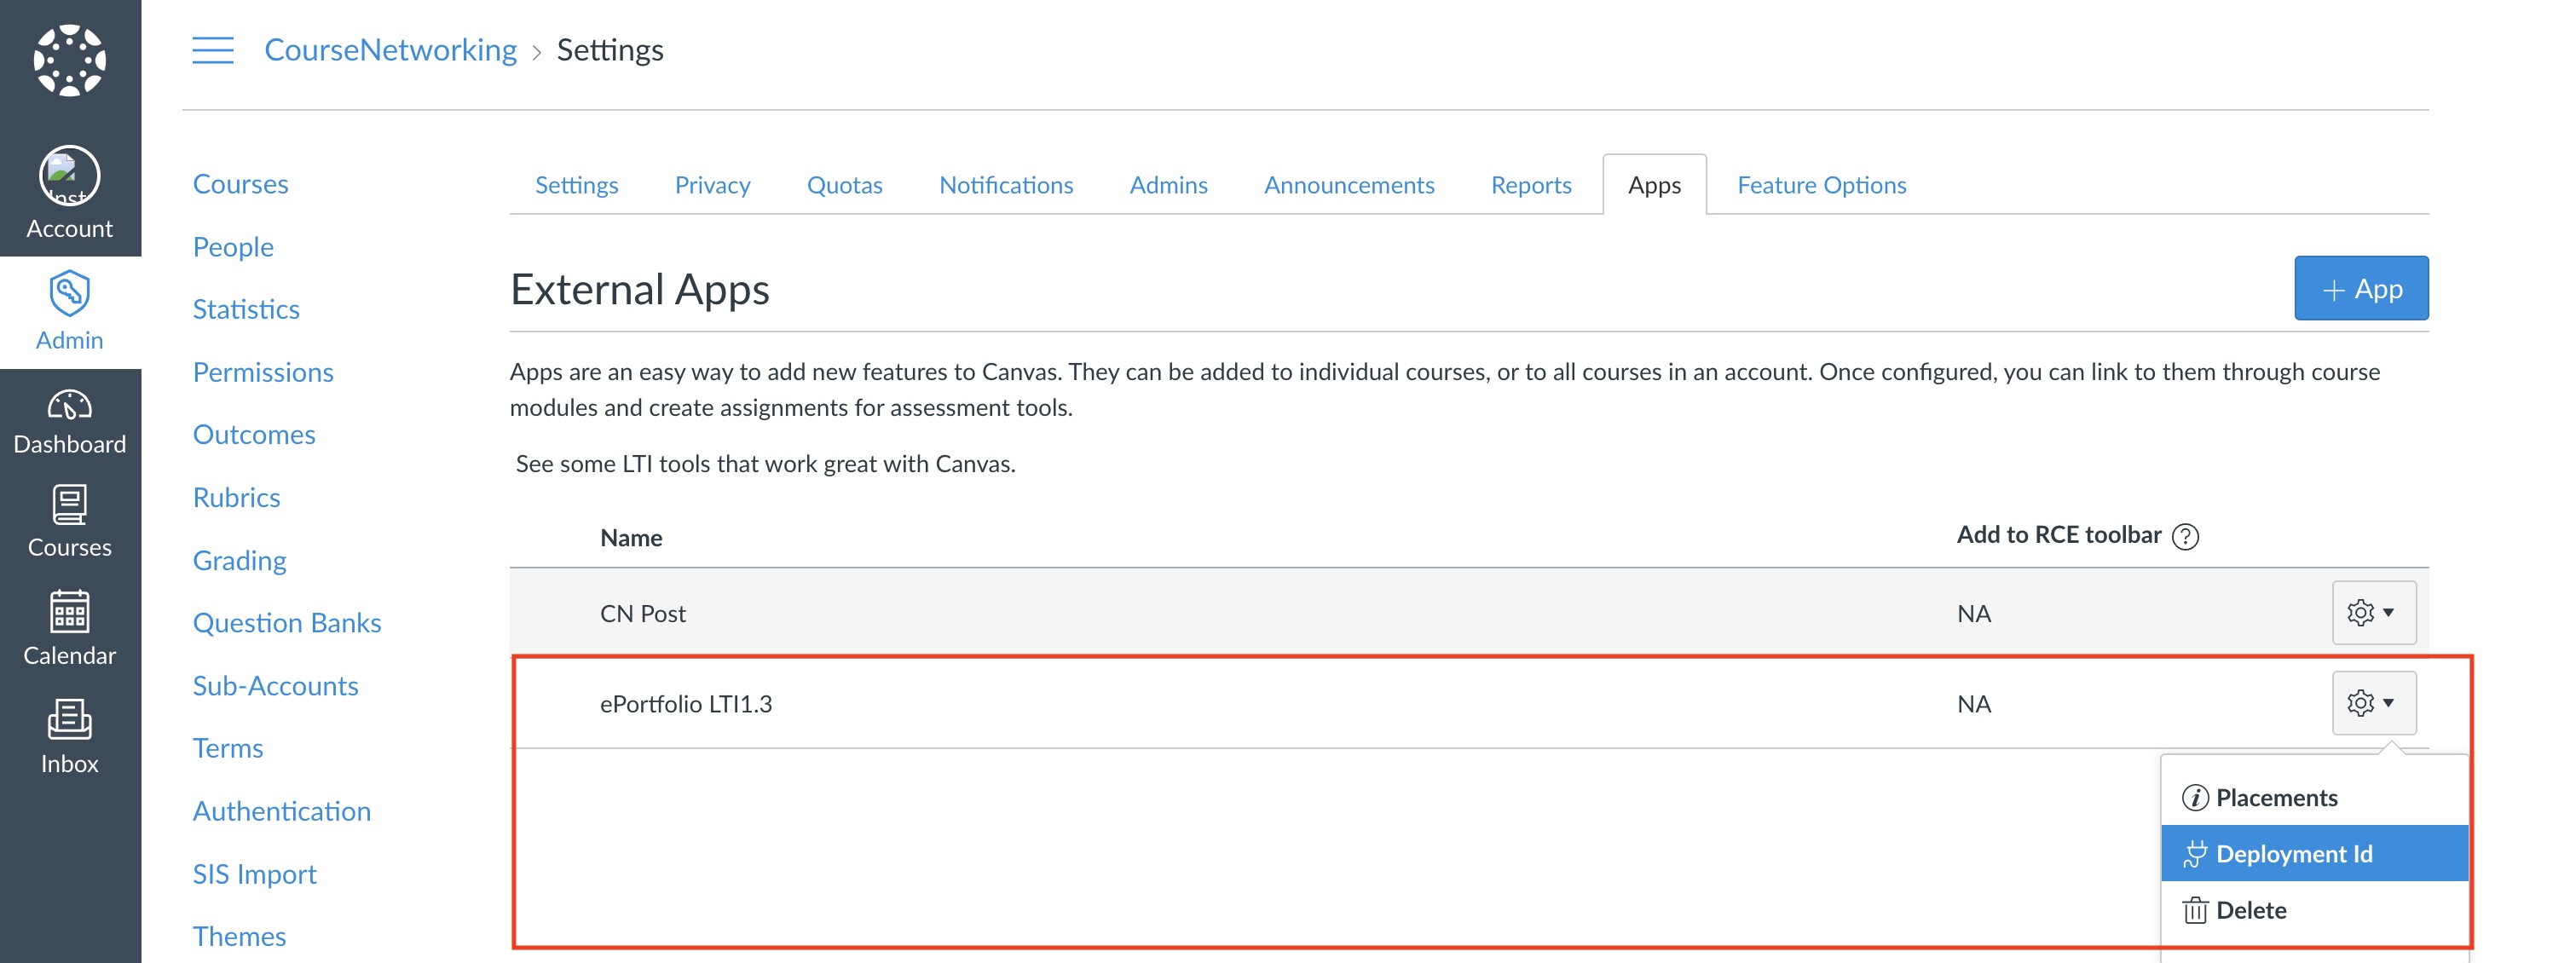The image size is (2576, 963).
Task: Switch to the Feature Options tab
Action: tap(1821, 185)
